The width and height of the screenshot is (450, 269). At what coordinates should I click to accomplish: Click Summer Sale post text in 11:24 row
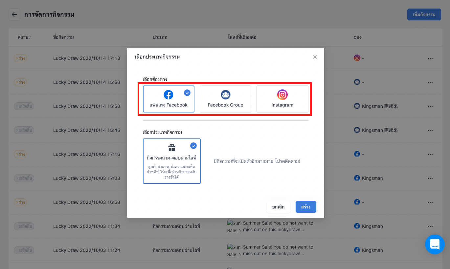(278, 250)
